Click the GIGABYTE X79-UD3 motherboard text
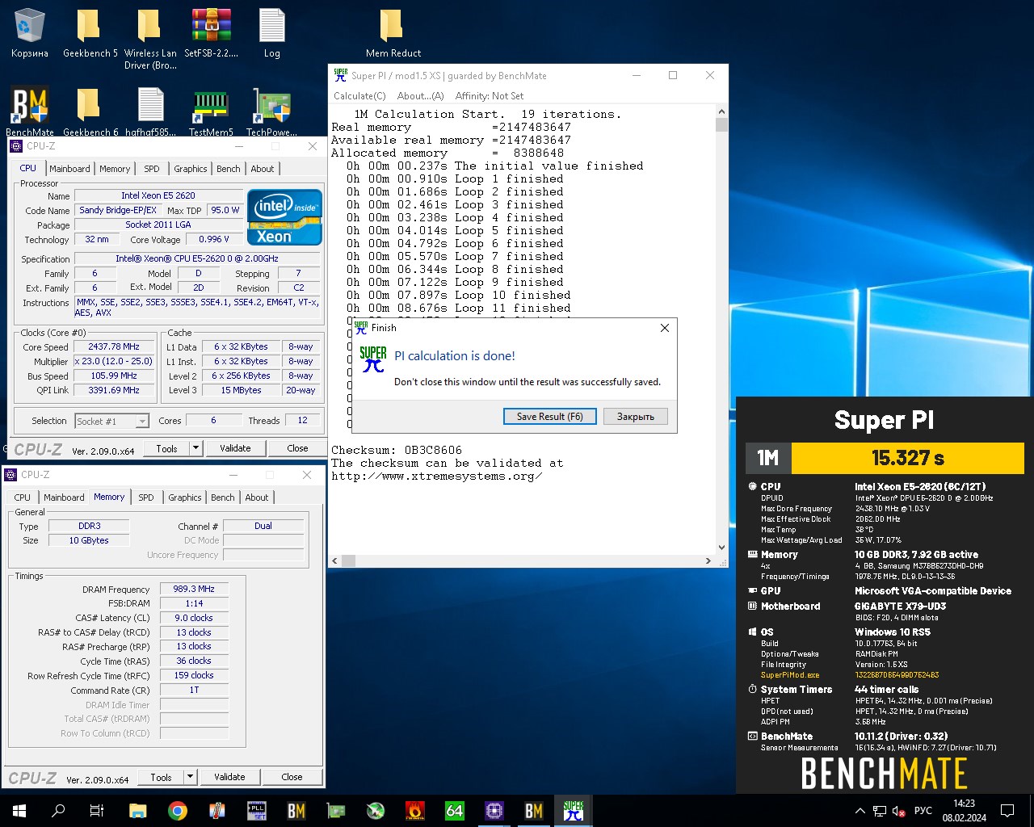This screenshot has width=1034, height=827. coord(901,606)
